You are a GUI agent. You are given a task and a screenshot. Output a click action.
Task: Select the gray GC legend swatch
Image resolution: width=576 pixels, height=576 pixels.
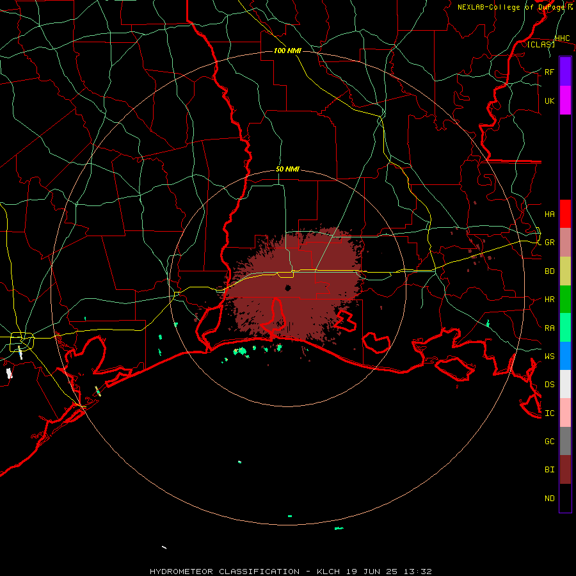(565, 441)
